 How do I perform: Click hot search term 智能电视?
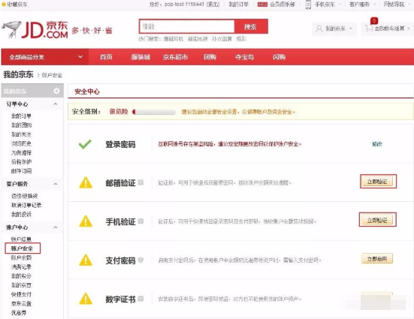(198, 39)
